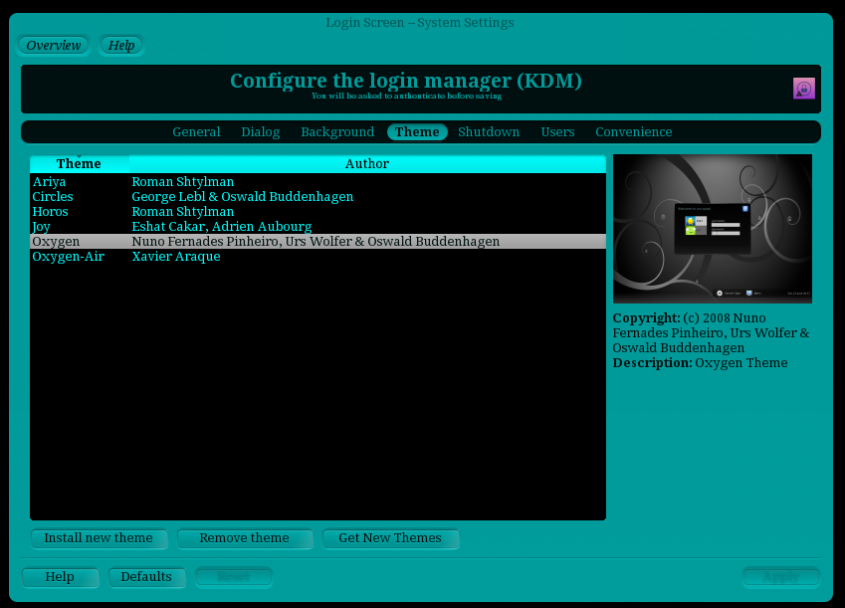Switch to the Shutdown tab
Viewport: 845px width, 608px height.
click(x=489, y=132)
